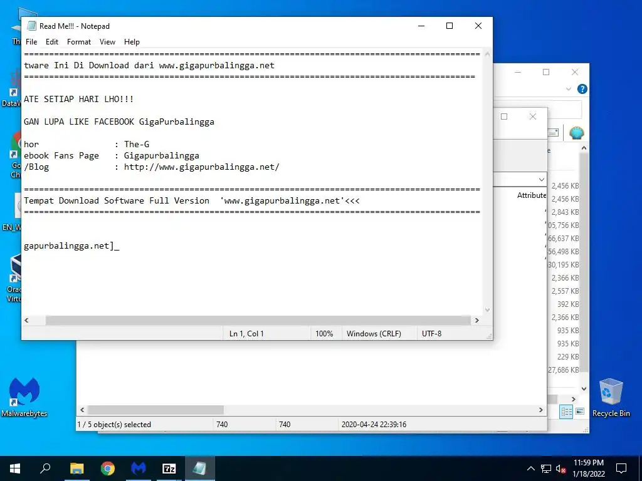Click the shell icon in back window toolbar
Viewport: 642px width, 481px height.
577,133
